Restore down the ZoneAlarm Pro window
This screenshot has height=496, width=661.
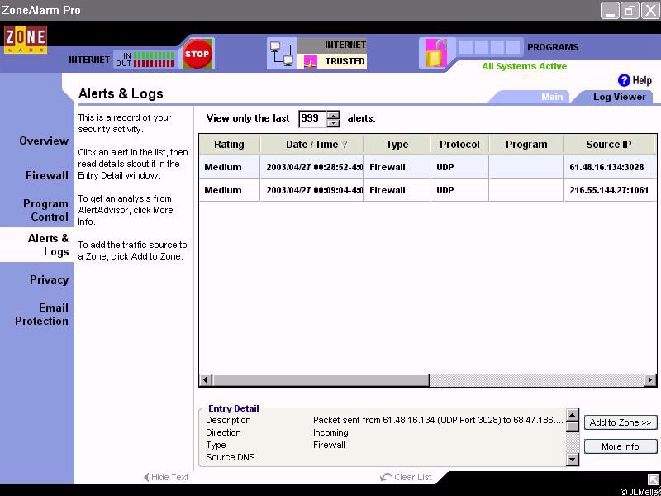(630, 11)
